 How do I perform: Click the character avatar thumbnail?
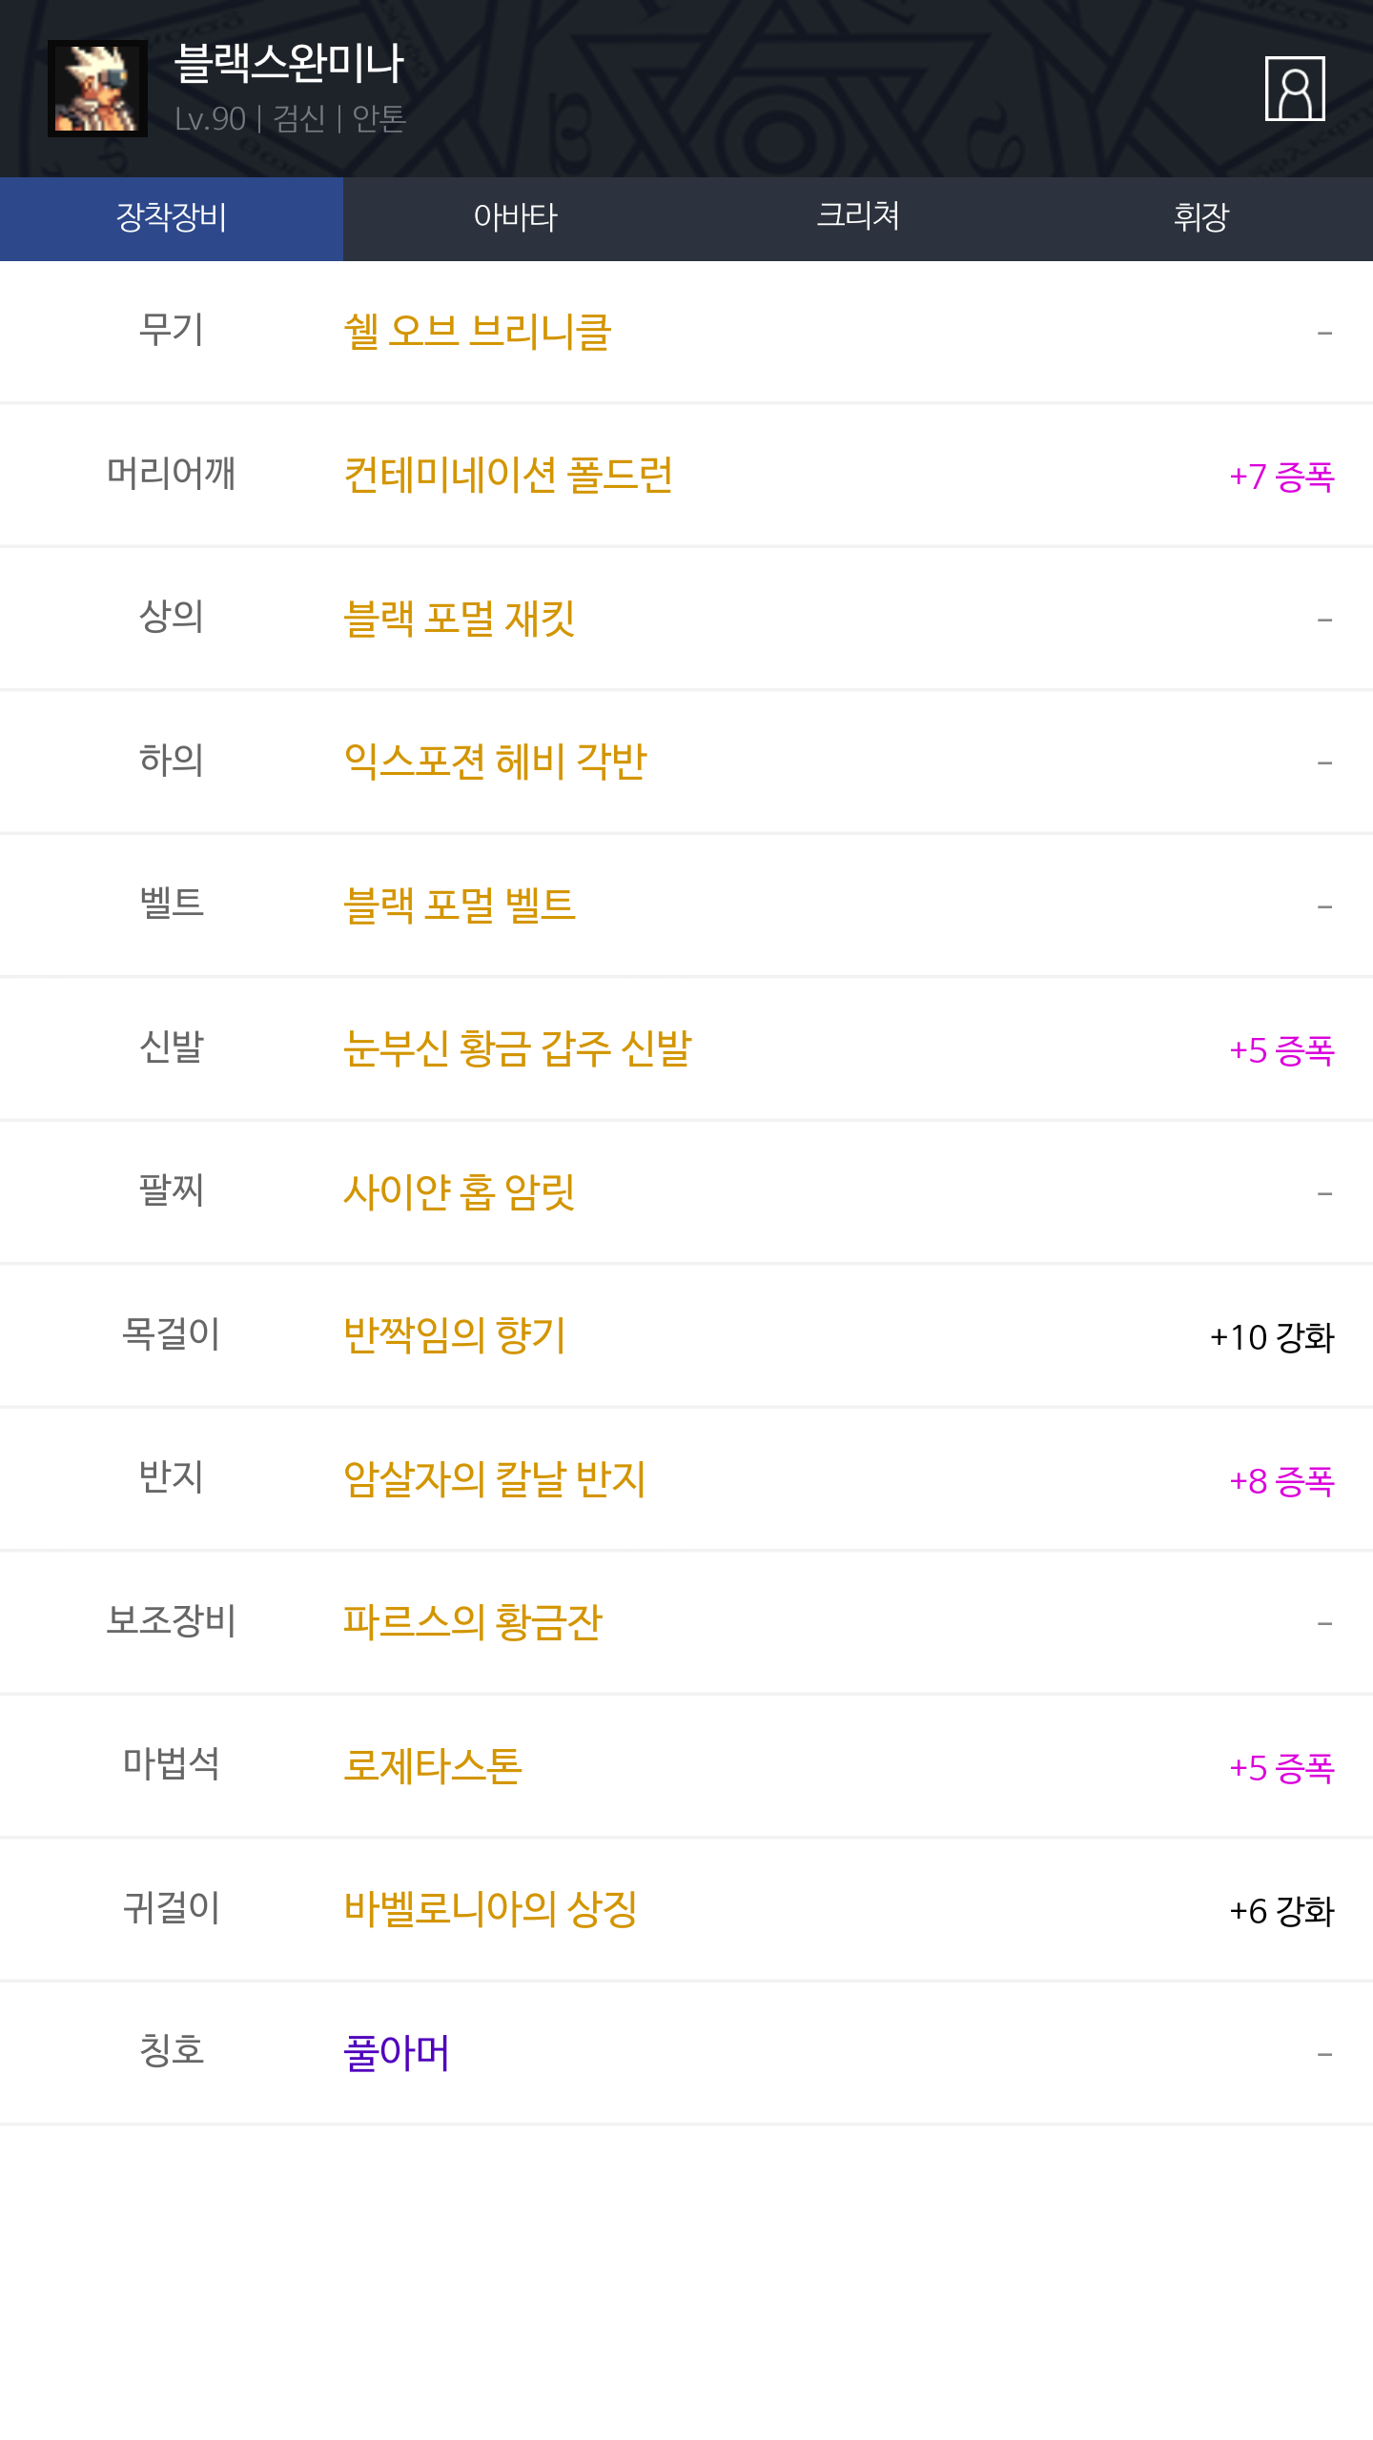pos(97,89)
